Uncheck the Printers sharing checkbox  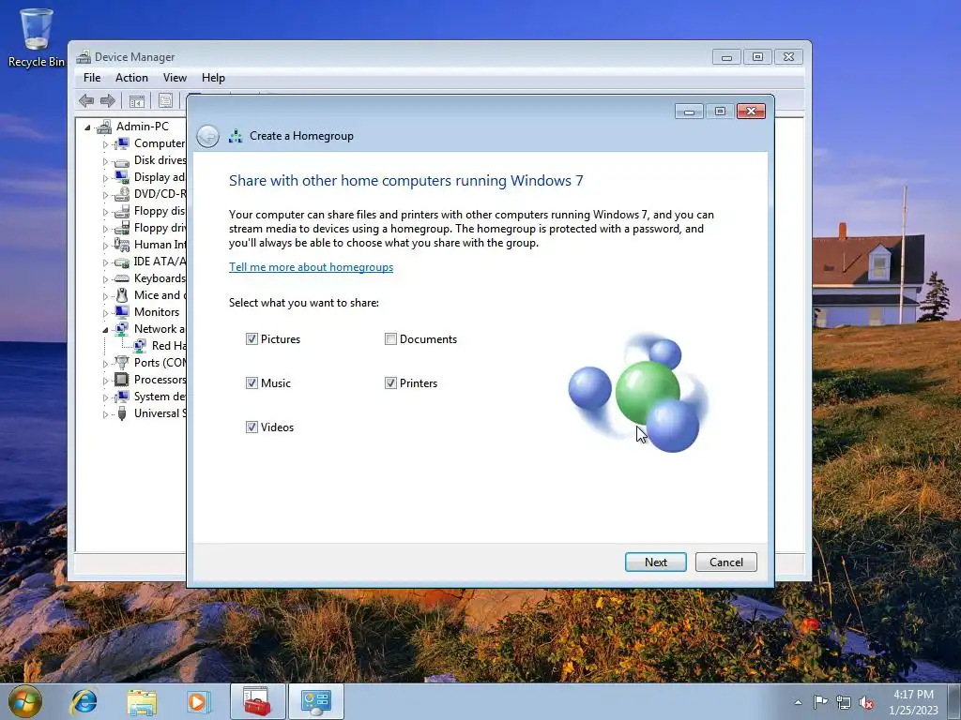(x=390, y=382)
